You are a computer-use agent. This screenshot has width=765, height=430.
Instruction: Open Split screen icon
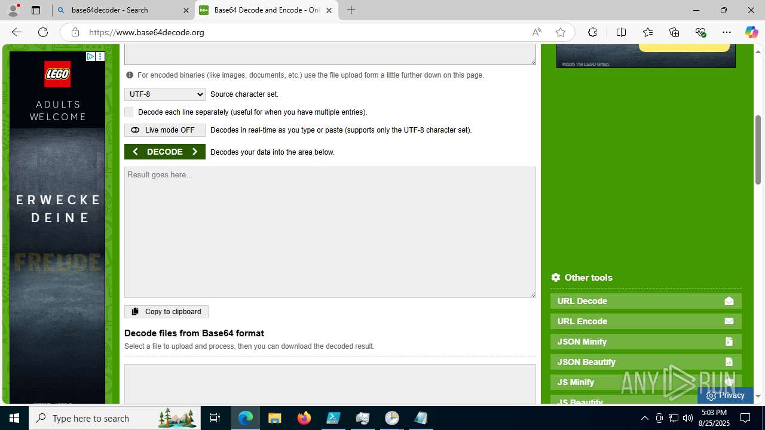[621, 32]
